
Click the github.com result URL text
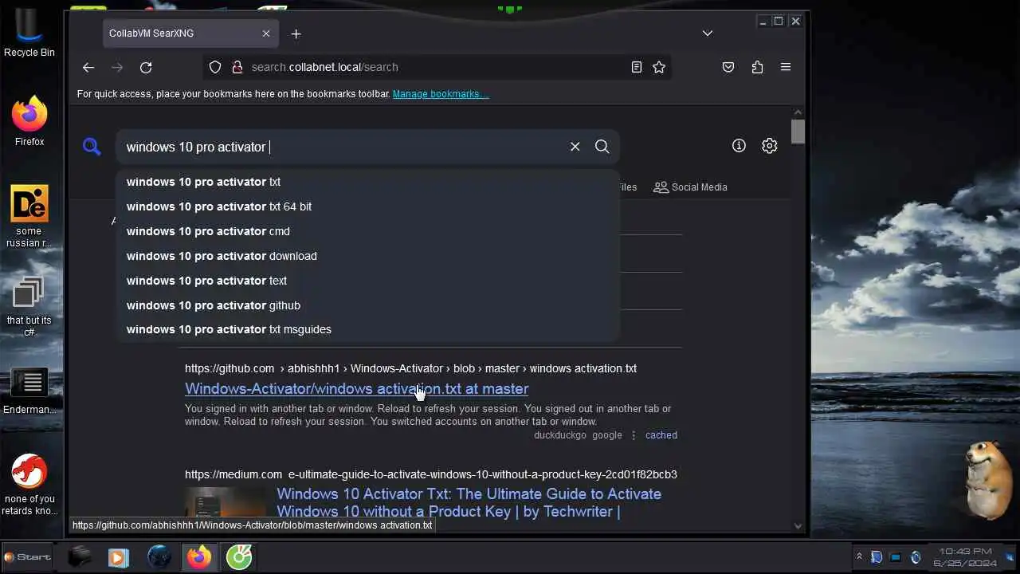coord(410,368)
